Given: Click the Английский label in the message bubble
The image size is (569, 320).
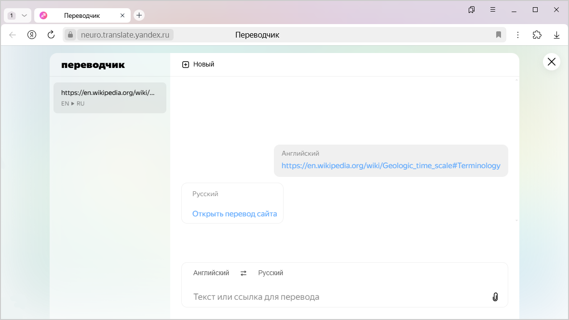Looking at the screenshot, I should [300, 153].
